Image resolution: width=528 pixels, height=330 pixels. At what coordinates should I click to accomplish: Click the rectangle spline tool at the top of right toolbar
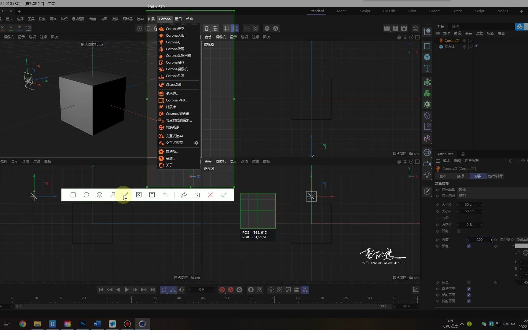point(427,46)
